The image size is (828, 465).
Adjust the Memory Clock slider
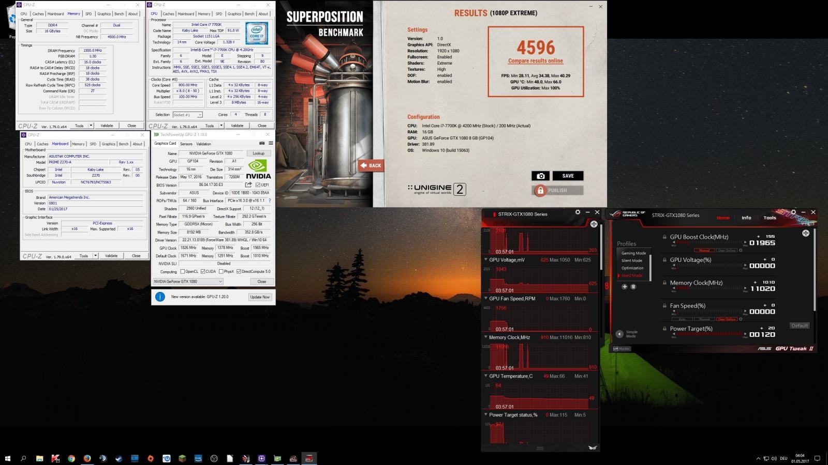point(708,289)
